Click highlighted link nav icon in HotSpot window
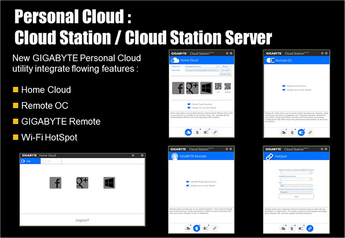This screenshot has height=238, width=345. [x=310, y=228]
